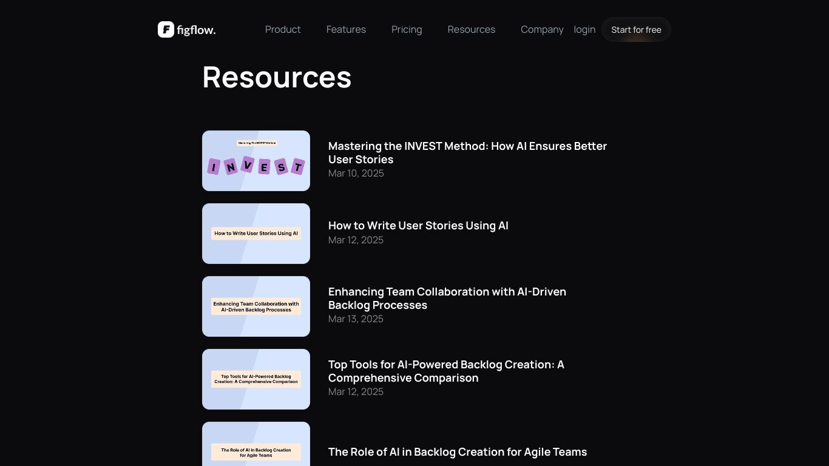The image size is (829, 466).
Task: Open the Mastering the INVEST Method article title
Action: pos(467,152)
